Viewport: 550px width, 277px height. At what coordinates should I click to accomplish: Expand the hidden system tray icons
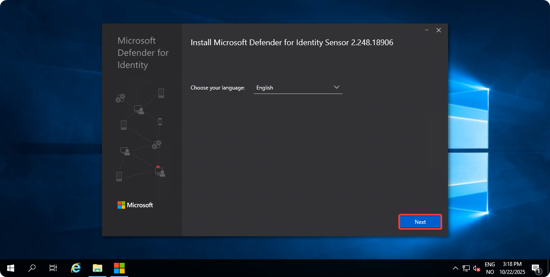pos(455,269)
